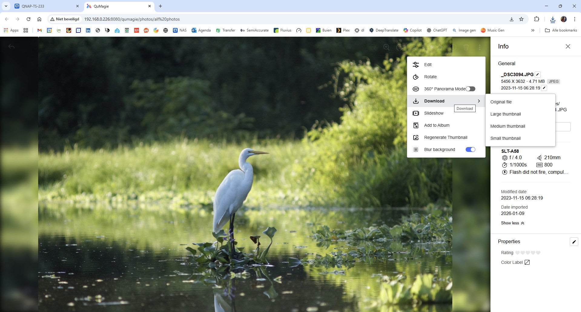
Task: Set rating to five hearts
Action: point(538,253)
